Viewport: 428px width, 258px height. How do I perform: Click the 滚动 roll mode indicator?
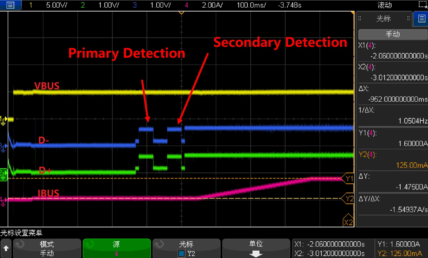point(384,5)
